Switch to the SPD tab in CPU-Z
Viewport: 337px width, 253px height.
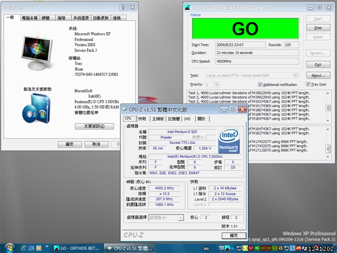tap(187, 119)
